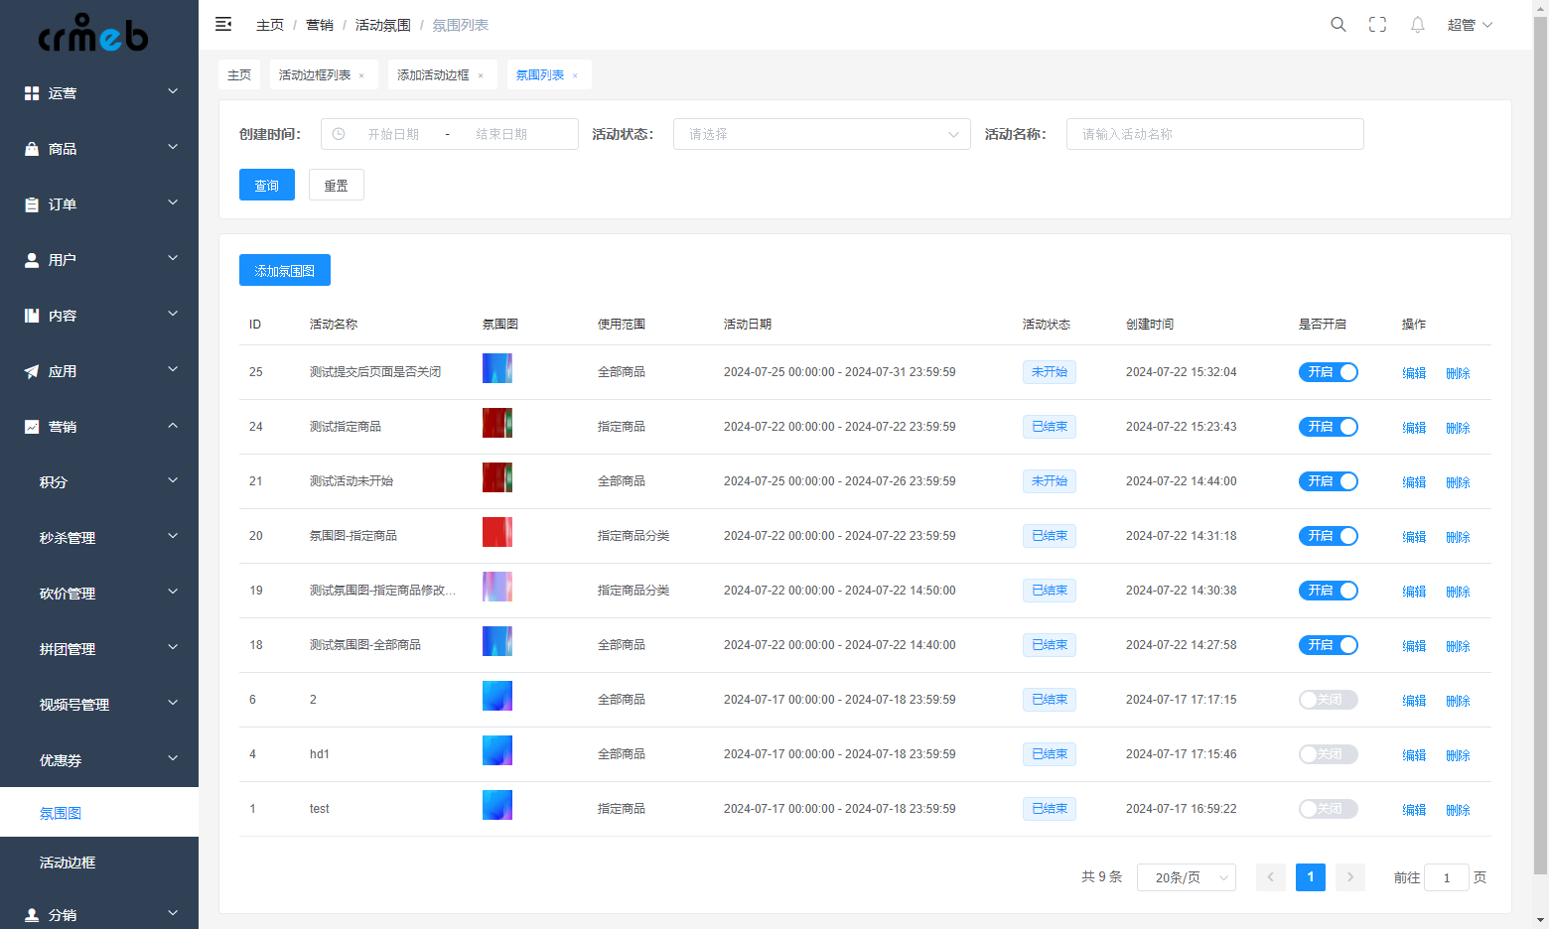Click the 商品 bag icon in sidebar
1549x929 pixels.
pos(32,149)
